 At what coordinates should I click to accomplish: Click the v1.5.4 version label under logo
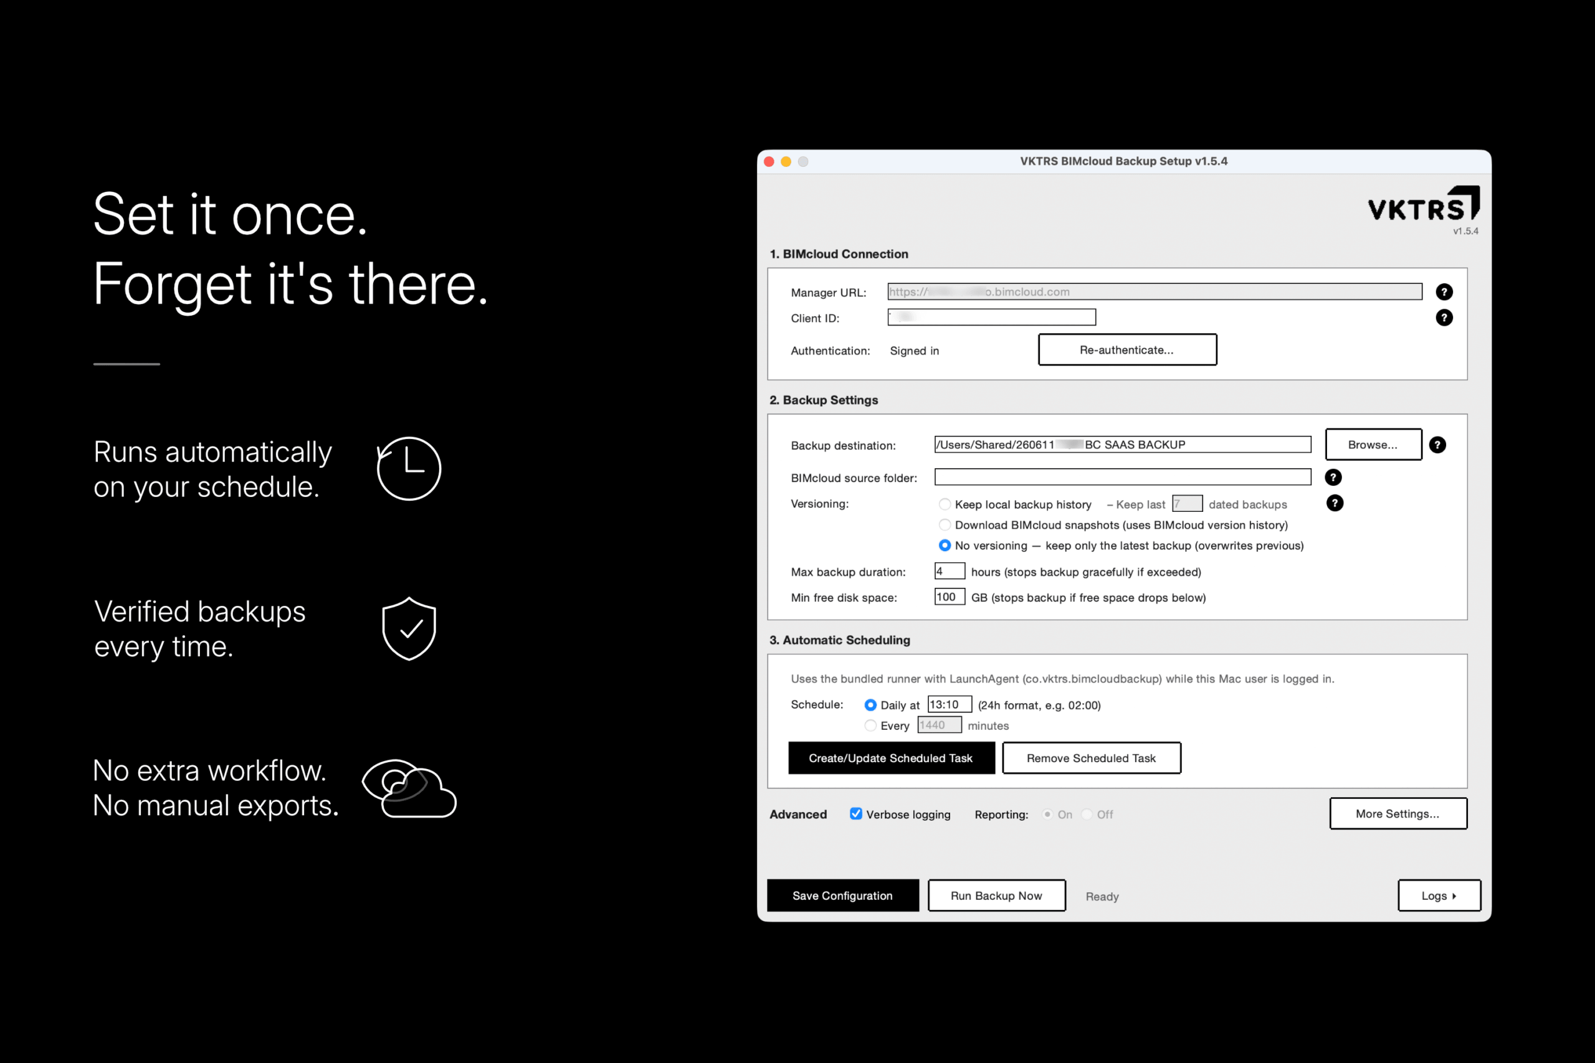(x=1465, y=231)
